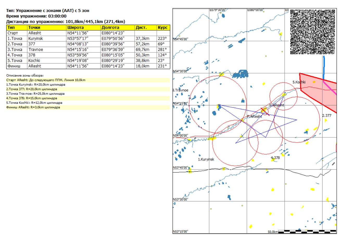
Task: Select the 5.Kochki label on the map
Action: point(299,82)
